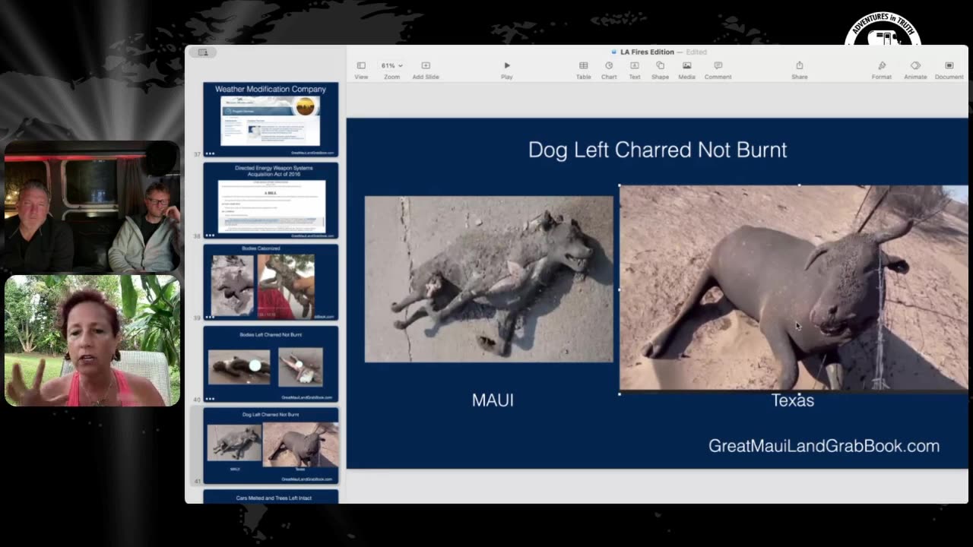The height and width of the screenshot is (547, 973).
Task: Insert a Table from the toolbar
Action: [583, 70]
